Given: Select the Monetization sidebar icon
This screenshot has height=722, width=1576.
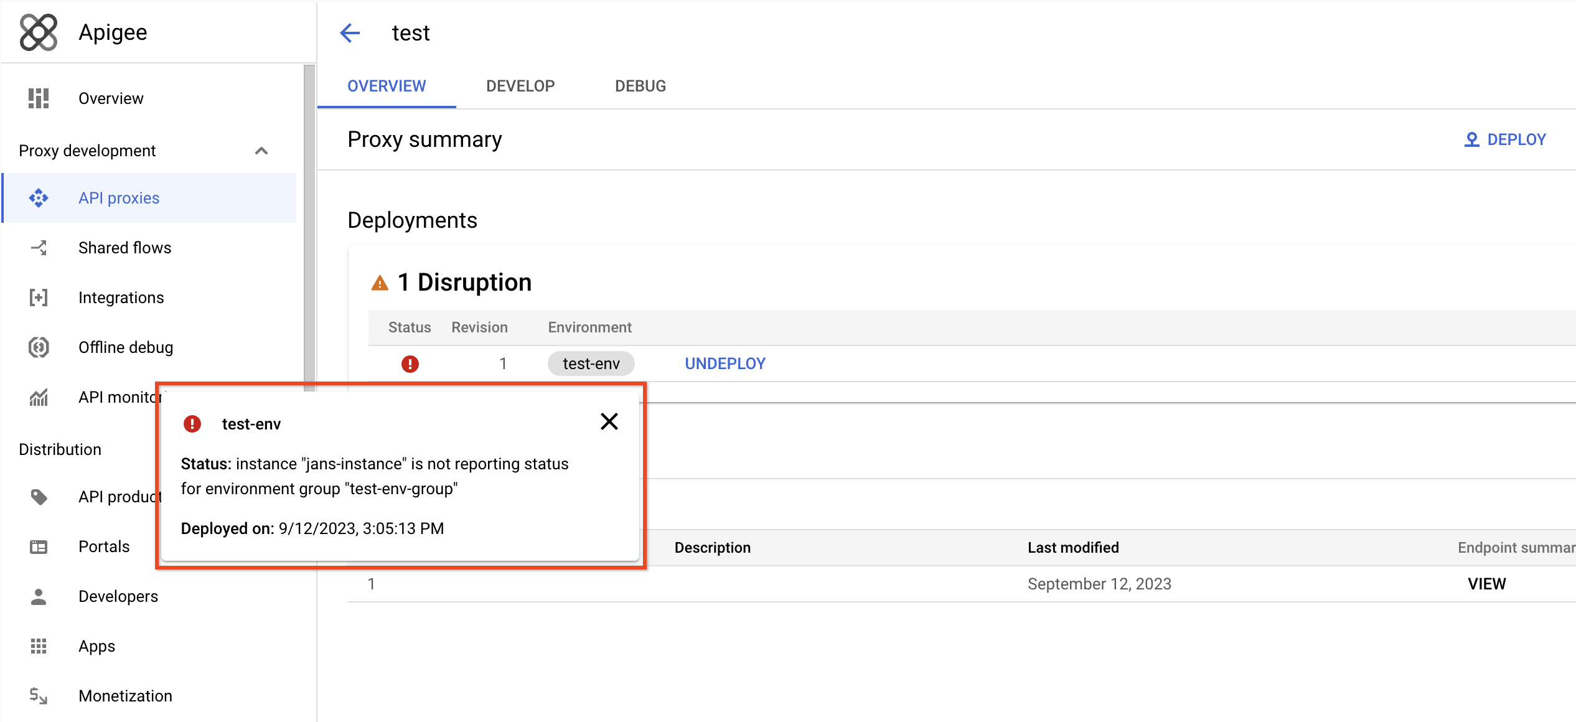Looking at the screenshot, I should (x=38, y=696).
